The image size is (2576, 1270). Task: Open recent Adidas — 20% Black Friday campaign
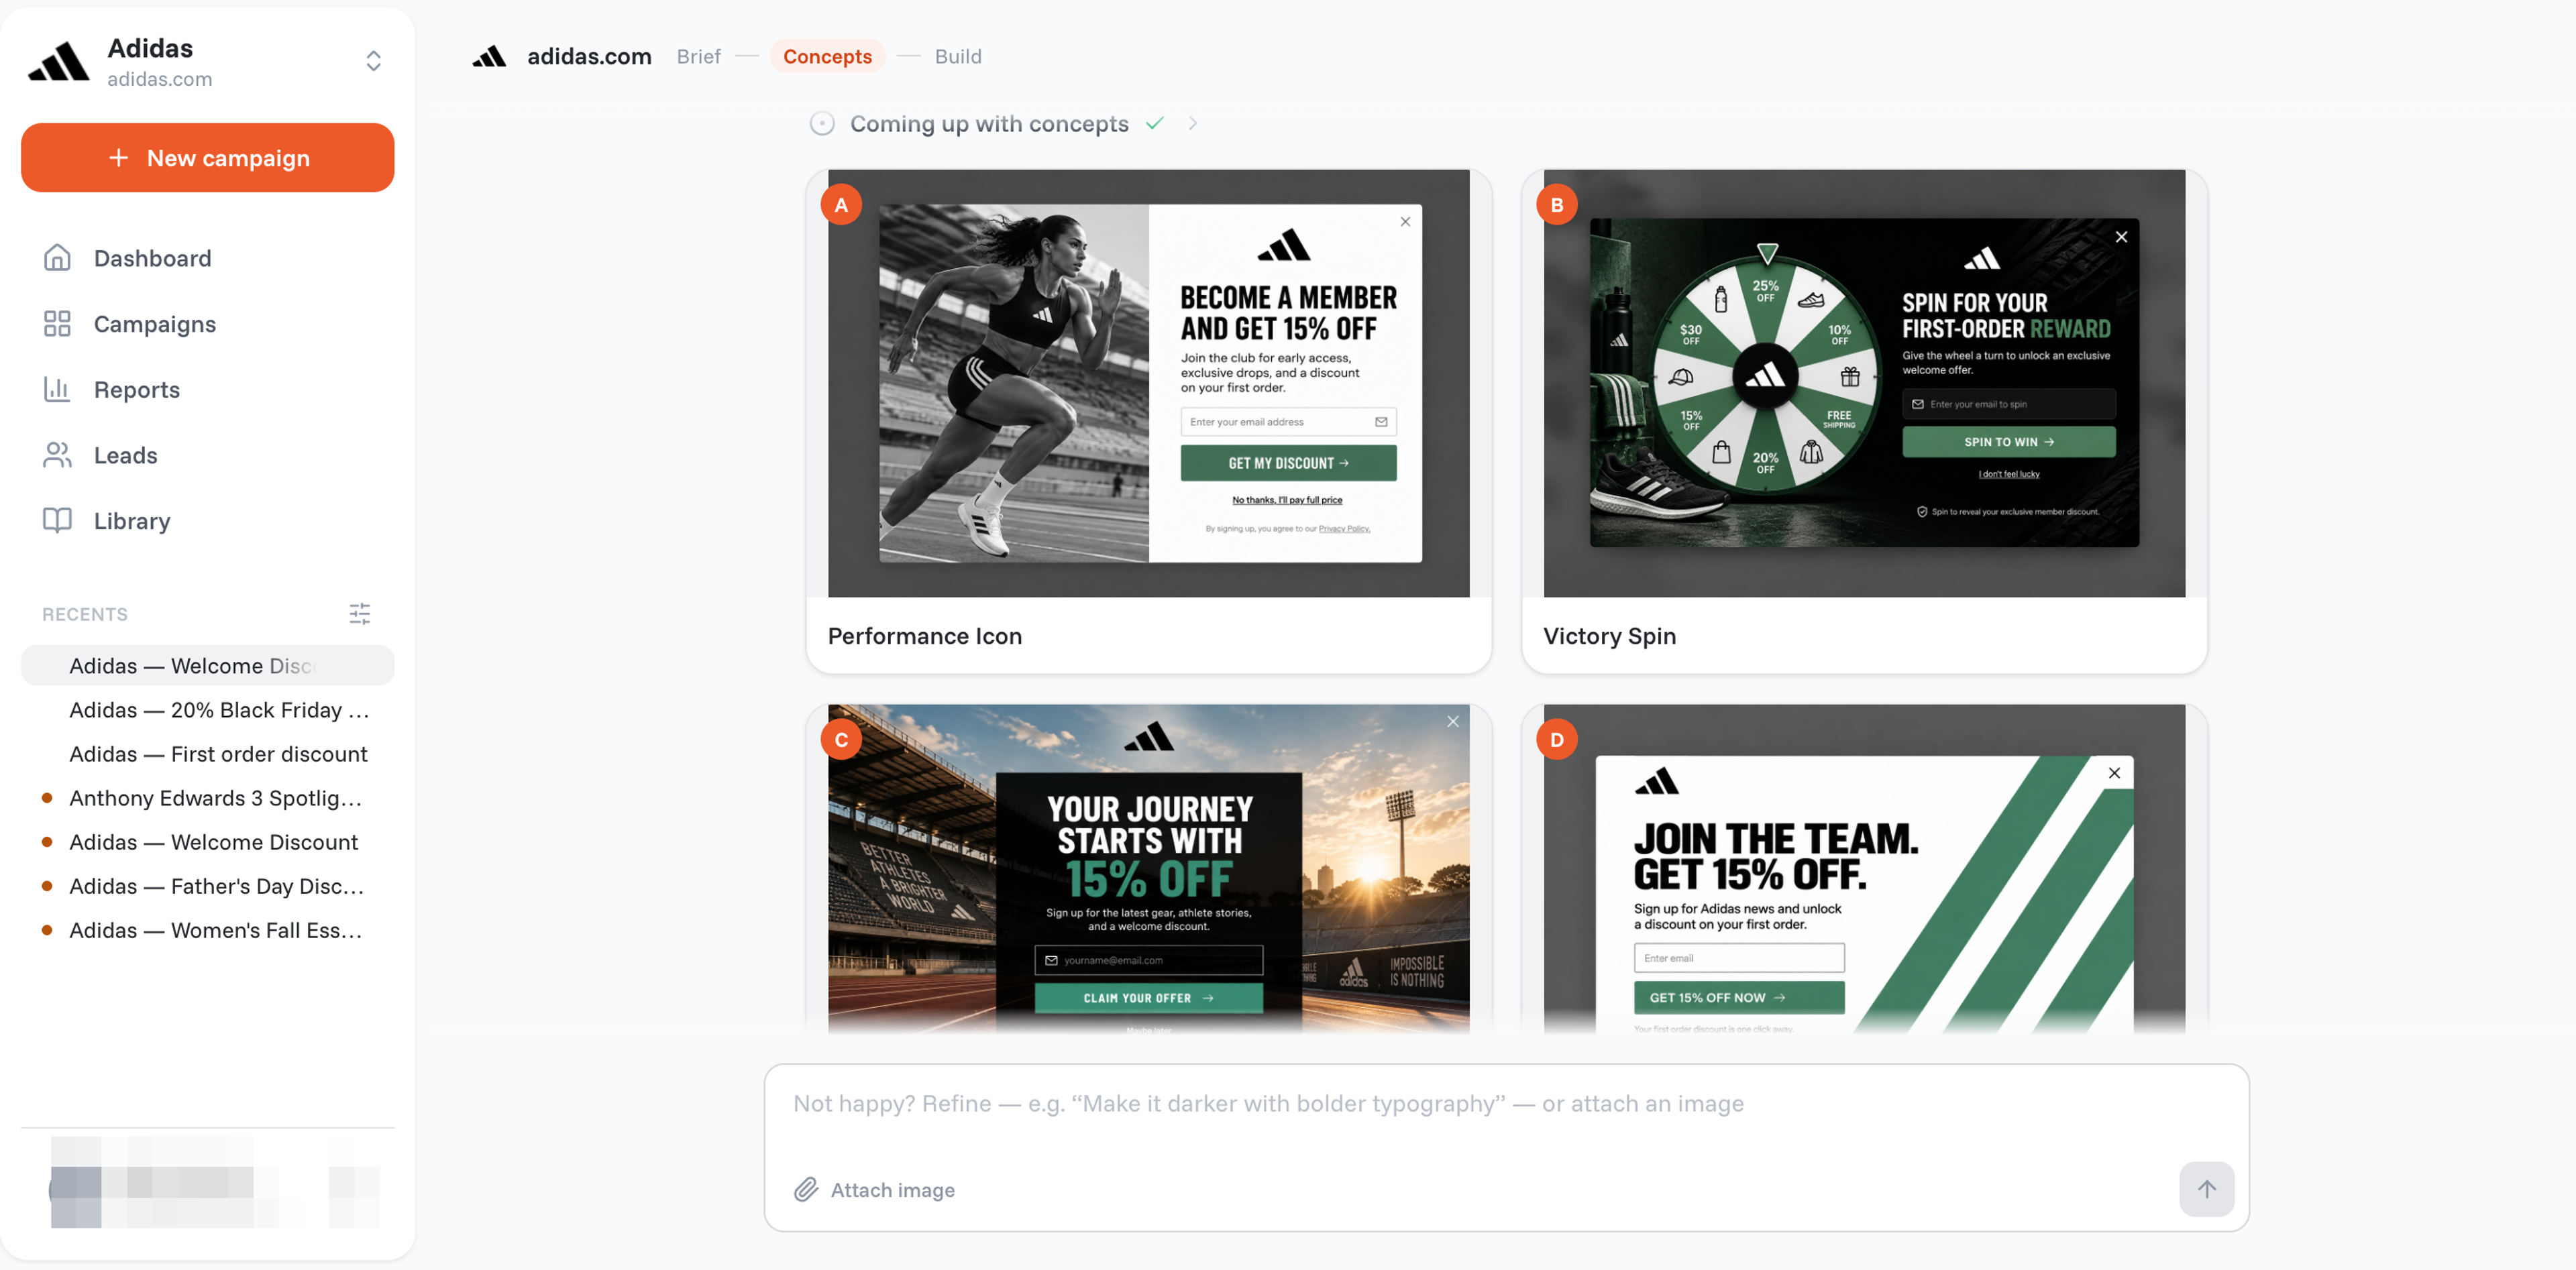pyautogui.click(x=219, y=709)
